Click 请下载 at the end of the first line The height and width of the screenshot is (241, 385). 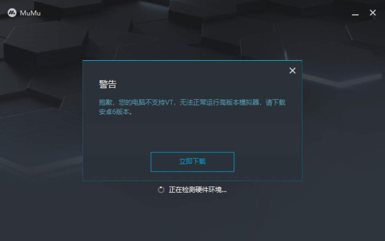275,102
